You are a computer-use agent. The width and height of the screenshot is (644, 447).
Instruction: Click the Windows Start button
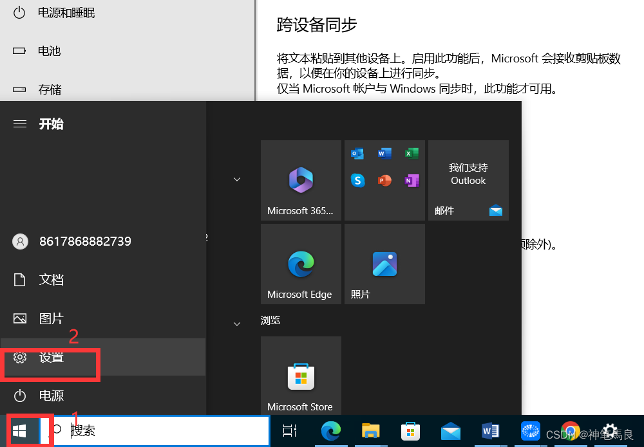point(19,430)
